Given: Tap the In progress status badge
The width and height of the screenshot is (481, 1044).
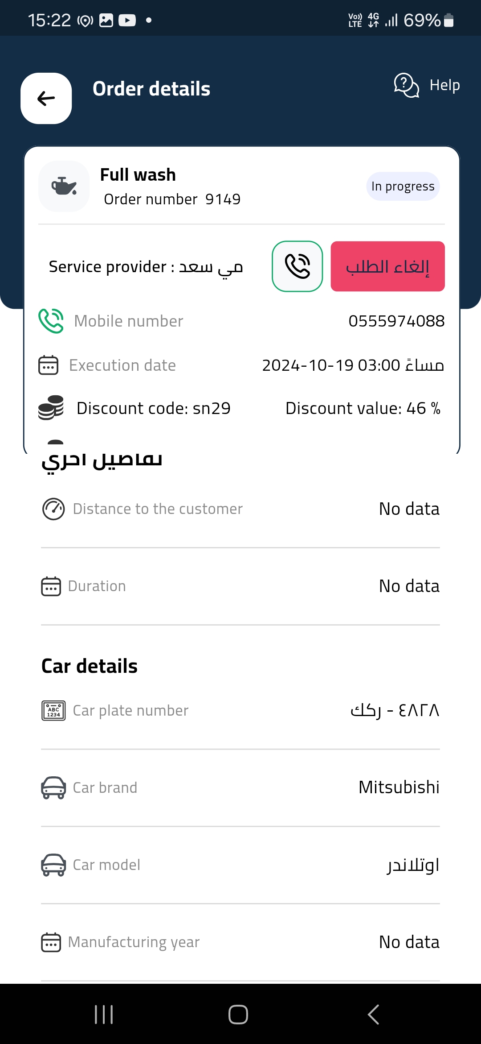Looking at the screenshot, I should [403, 186].
